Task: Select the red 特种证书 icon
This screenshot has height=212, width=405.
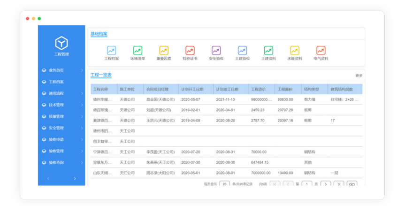Action: coord(190,51)
